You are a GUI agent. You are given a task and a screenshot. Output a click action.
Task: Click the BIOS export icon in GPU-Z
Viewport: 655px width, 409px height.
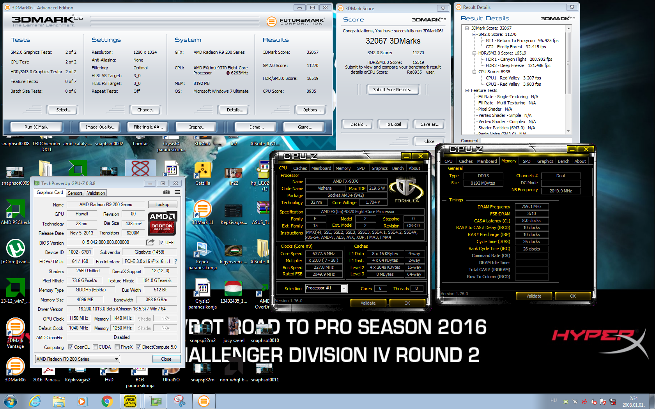(x=150, y=242)
